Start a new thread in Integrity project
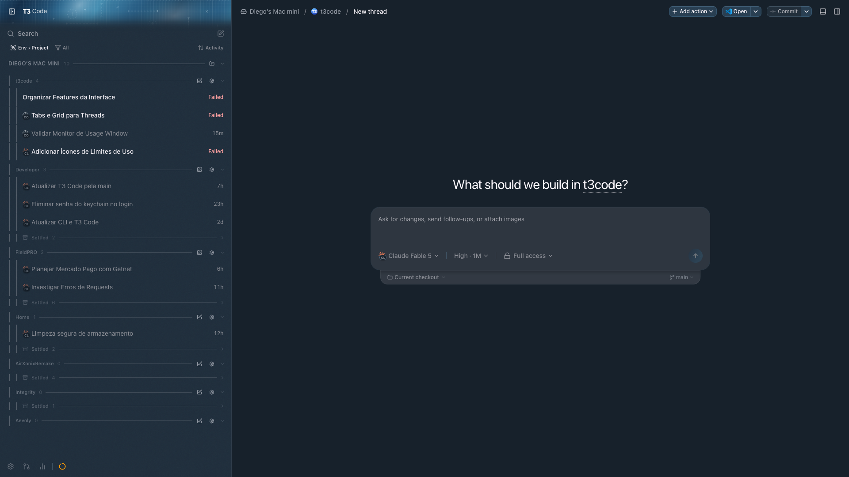849x477 pixels. pyautogui.click(x=199, y=392)
